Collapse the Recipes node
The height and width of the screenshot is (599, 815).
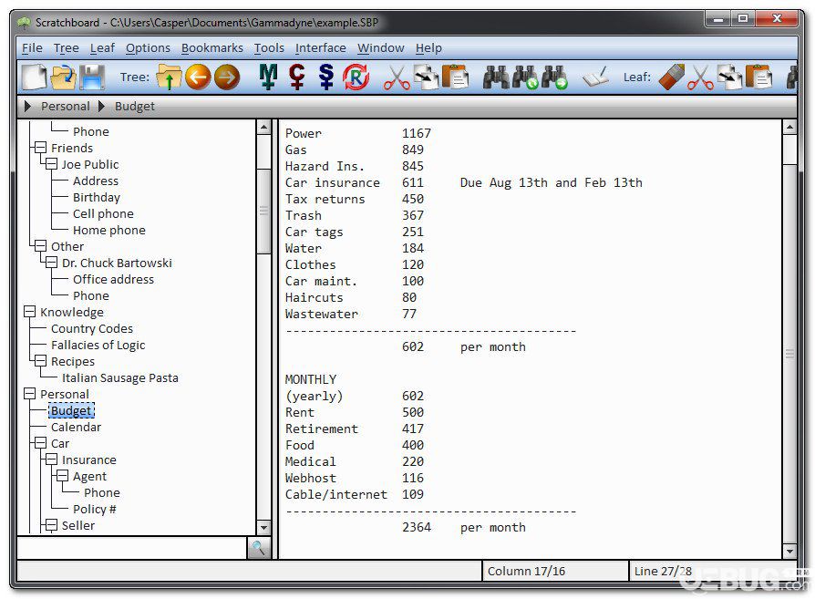[40, 361]
